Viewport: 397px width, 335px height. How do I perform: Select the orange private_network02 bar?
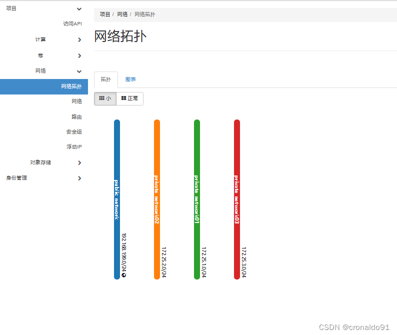(x=156, y=199)
